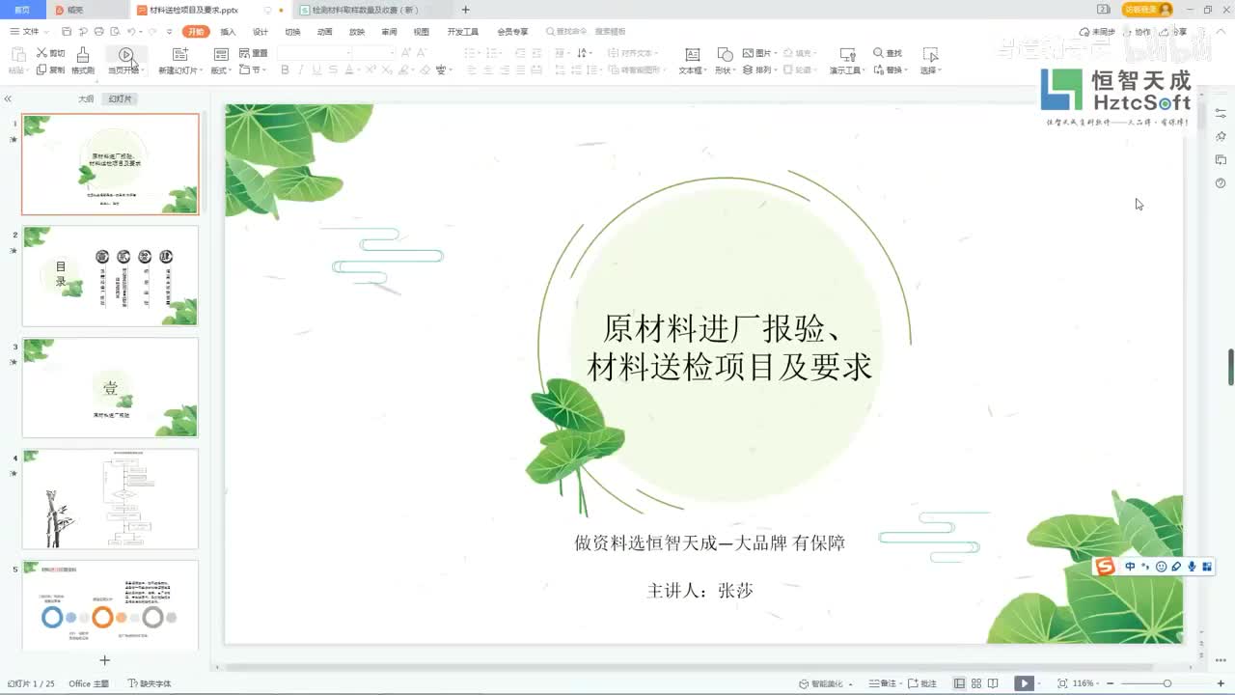1235x695 pixels.
Task: Open the Arrange (排列) dropdown
Action: (x=760, y=70)
